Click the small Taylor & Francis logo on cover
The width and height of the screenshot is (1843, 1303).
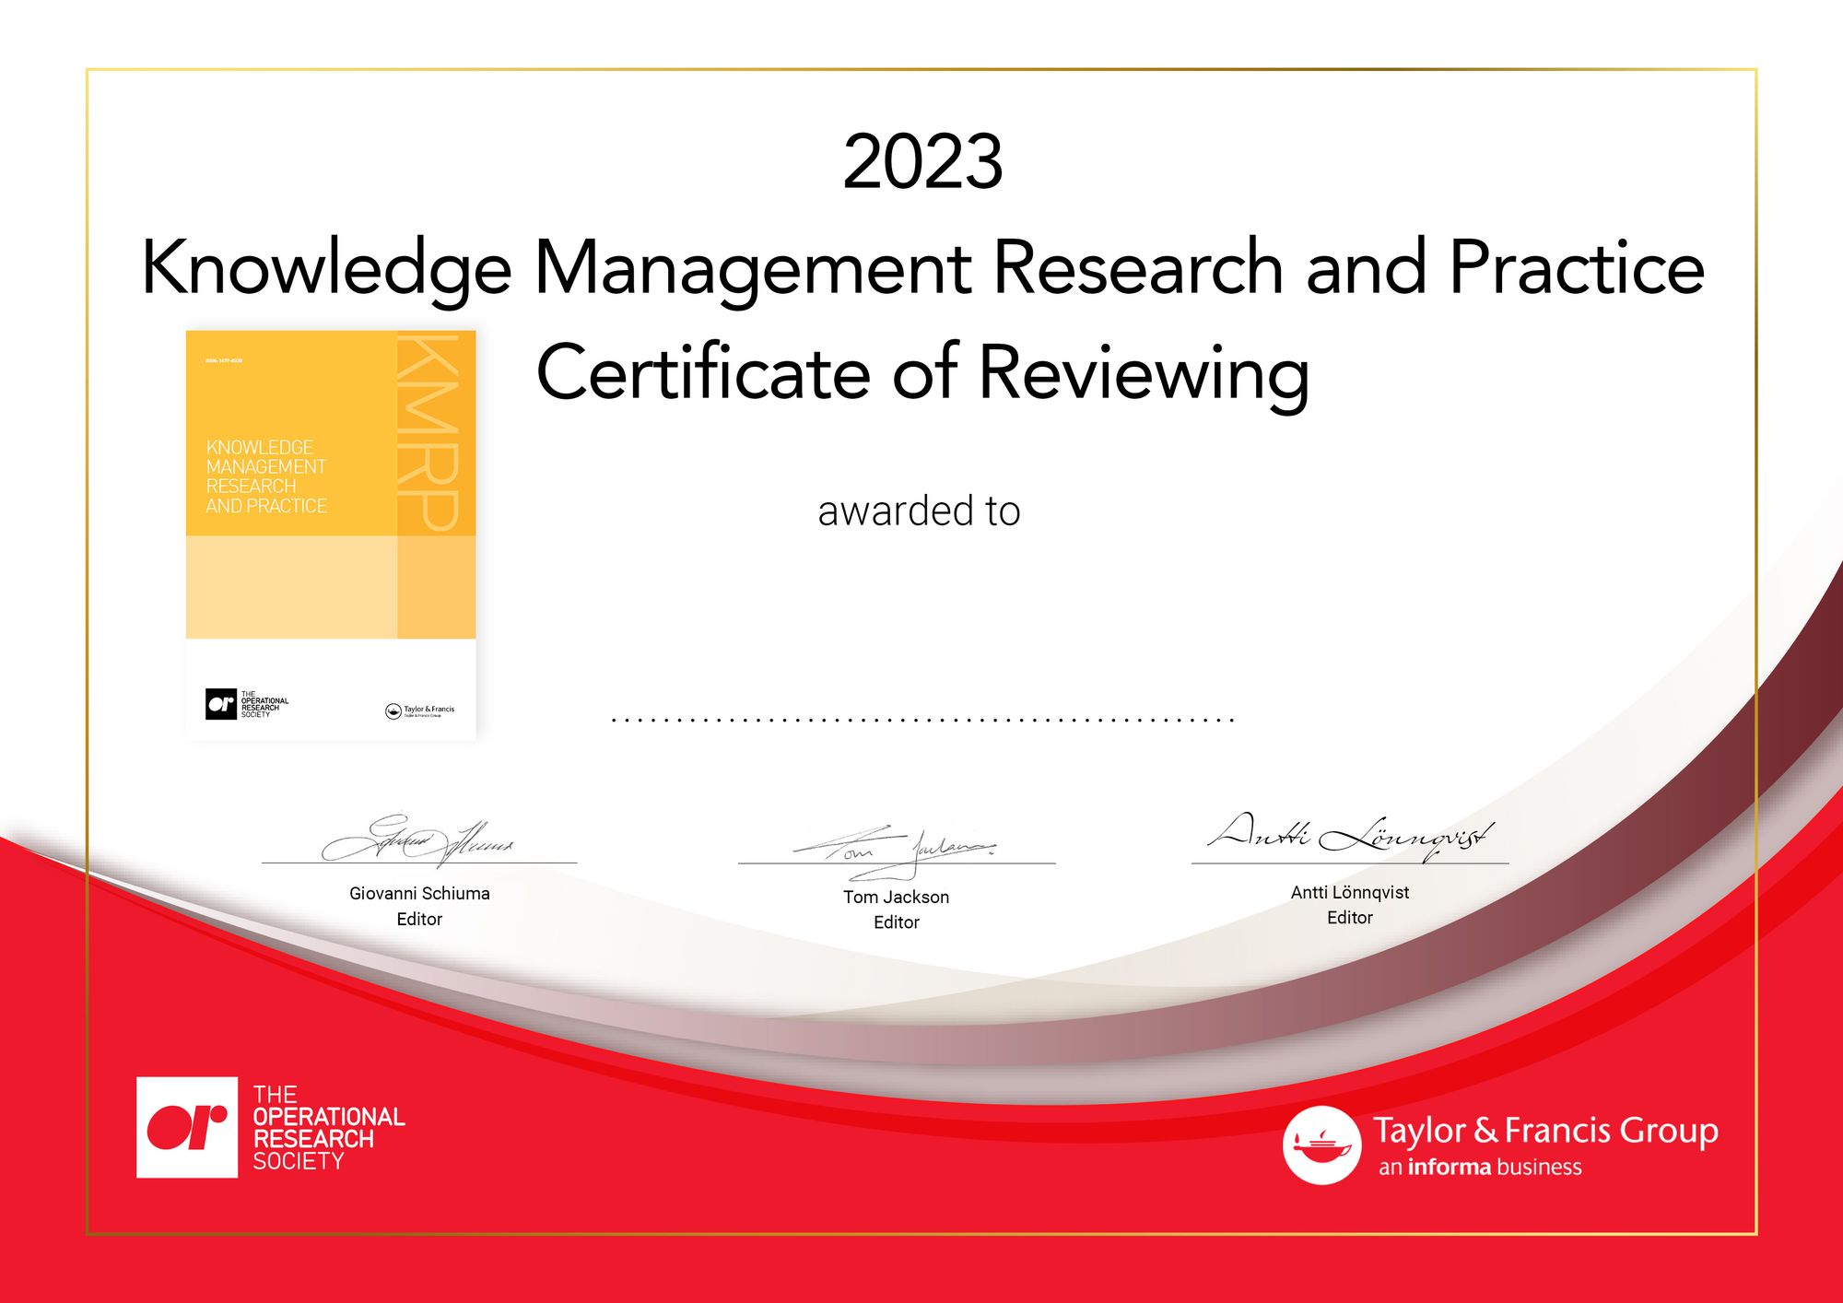[x=419, y=710]
